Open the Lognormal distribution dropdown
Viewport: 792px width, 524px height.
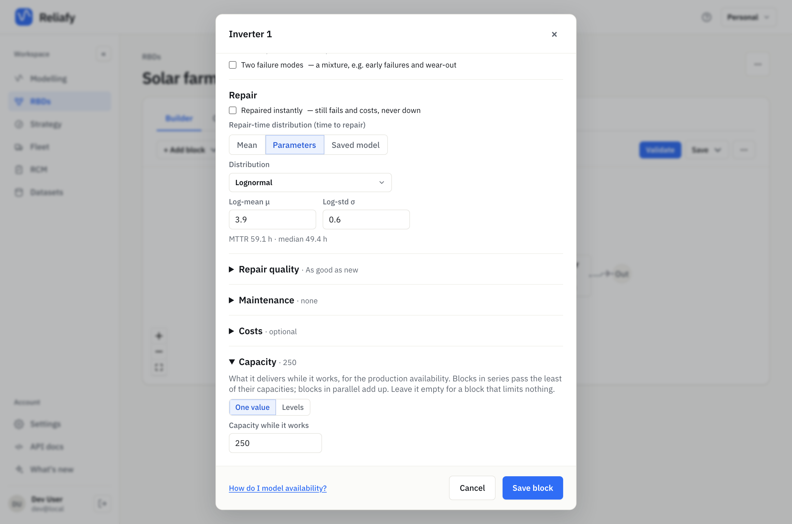pos(310,183)
